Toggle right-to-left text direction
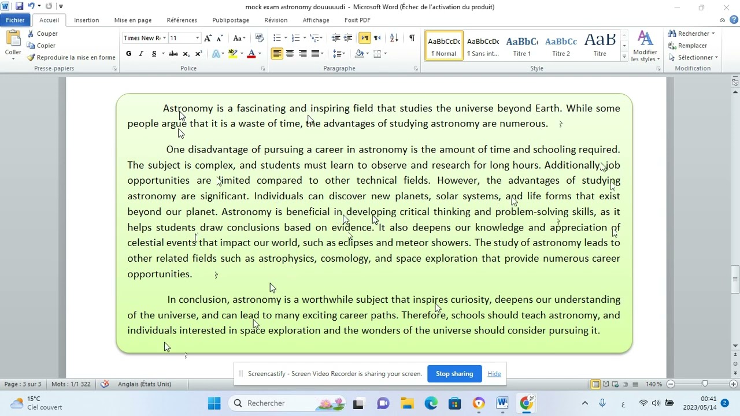Viewport: 740px width, 416px height. pos(377,38)
